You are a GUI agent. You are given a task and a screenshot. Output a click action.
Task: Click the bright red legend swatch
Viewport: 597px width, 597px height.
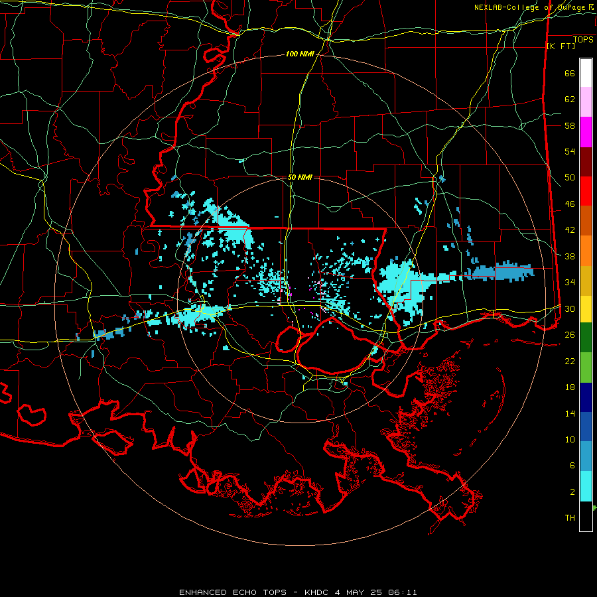tap(586, 191)
